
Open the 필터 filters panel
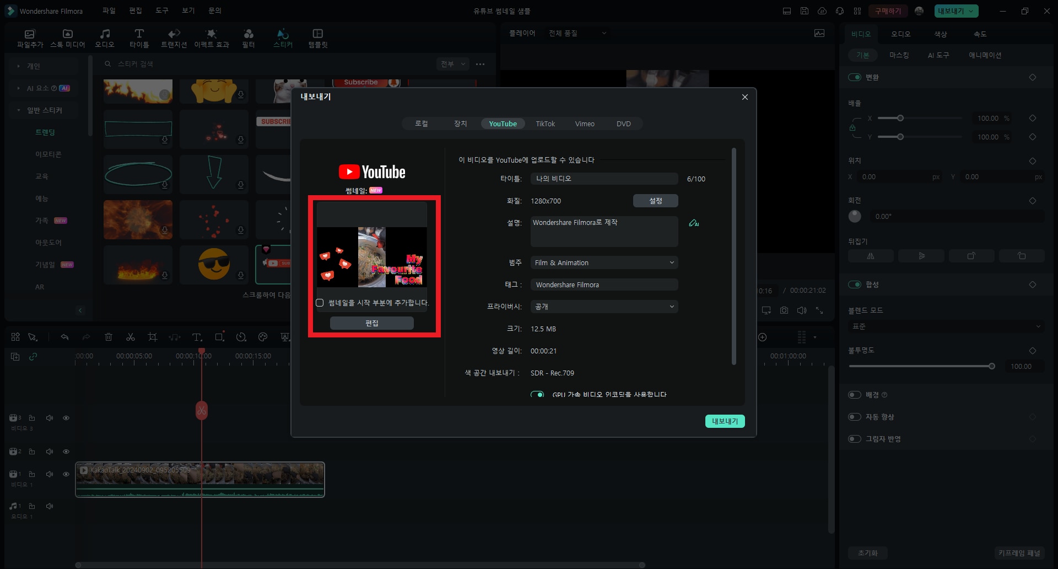[249, 38]
